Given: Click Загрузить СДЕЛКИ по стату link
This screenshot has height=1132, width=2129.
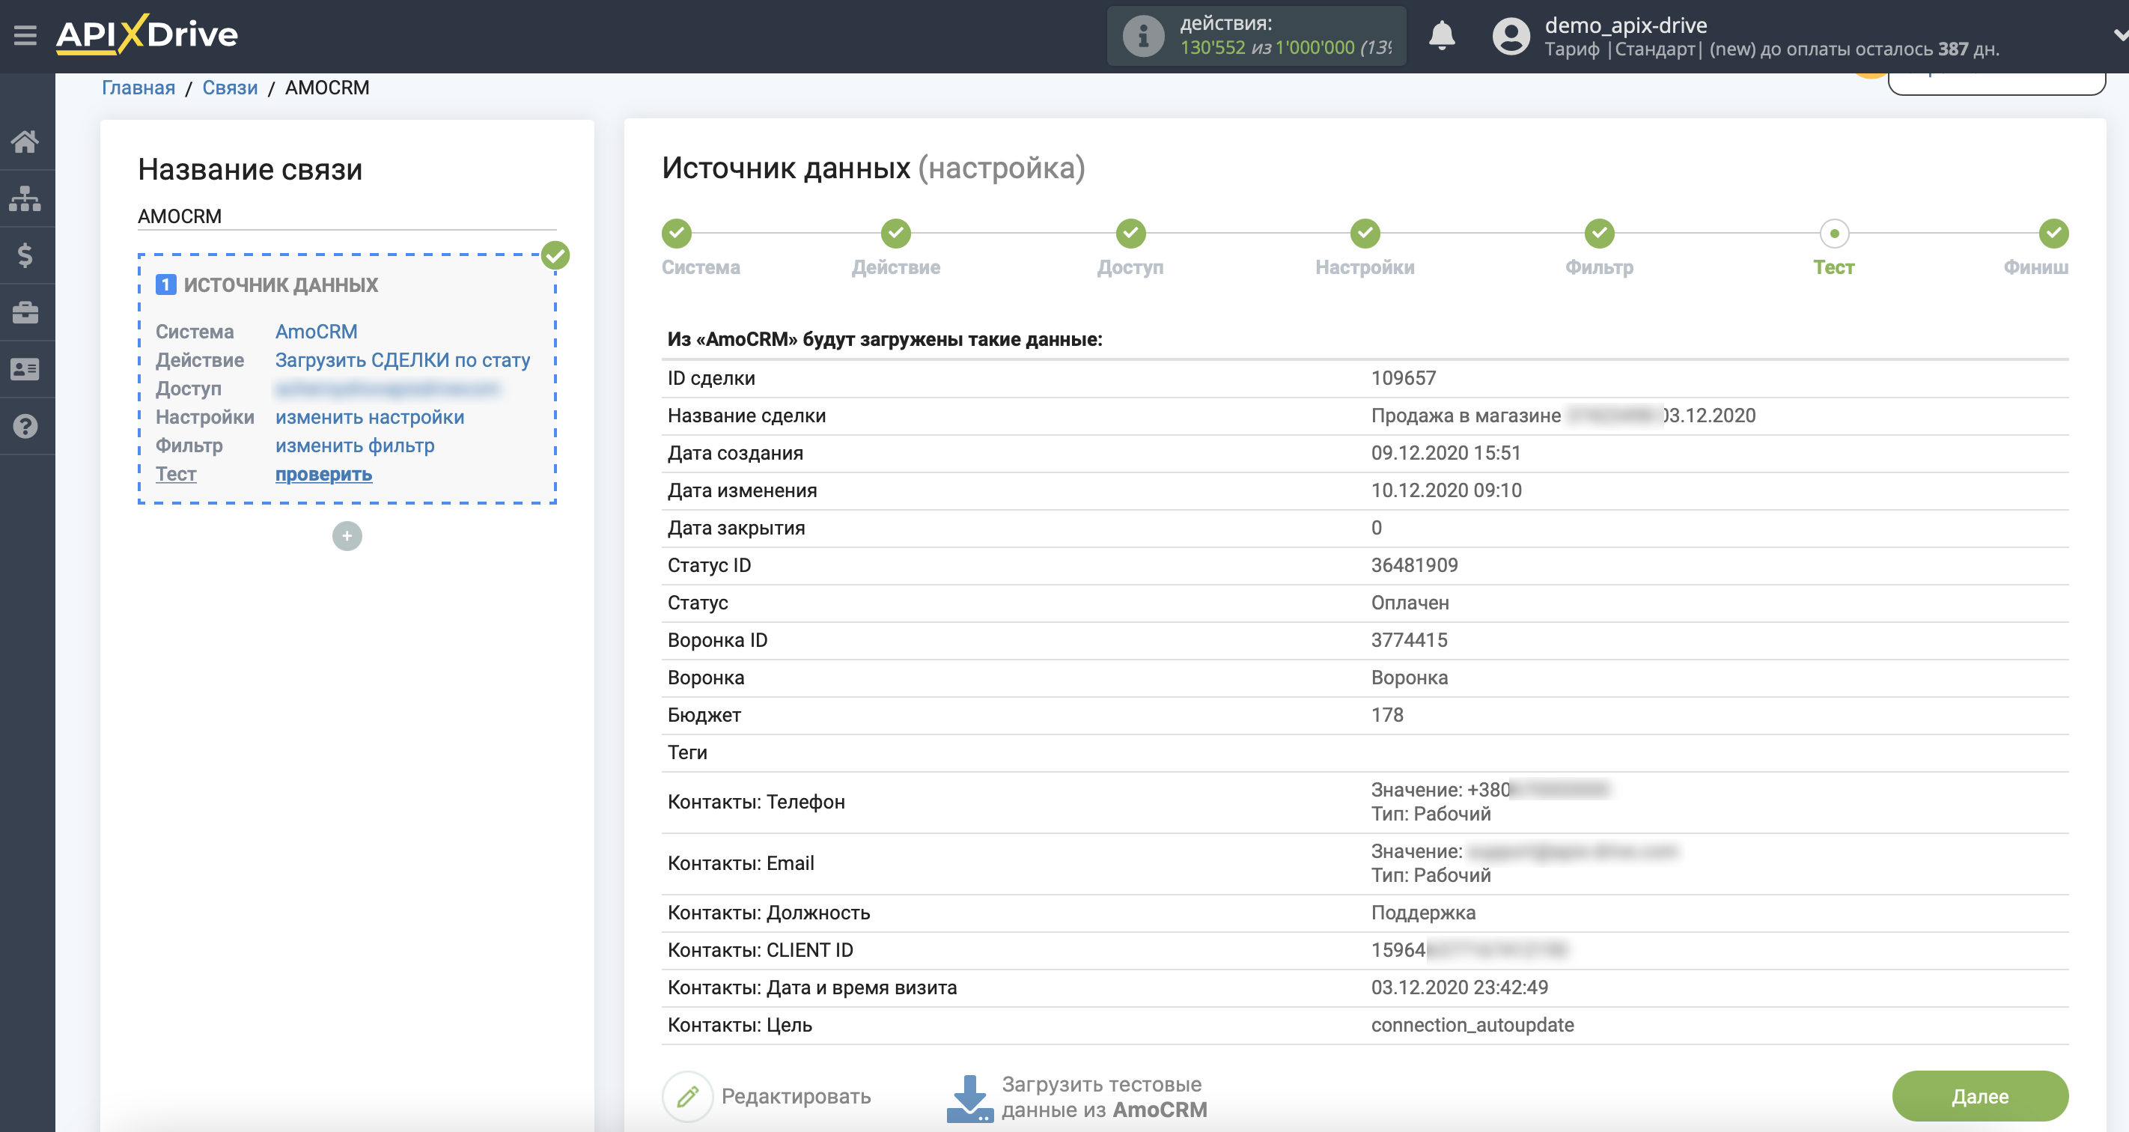Looking at the screenshot, I should pyautogui.click(x=403, y=360).
